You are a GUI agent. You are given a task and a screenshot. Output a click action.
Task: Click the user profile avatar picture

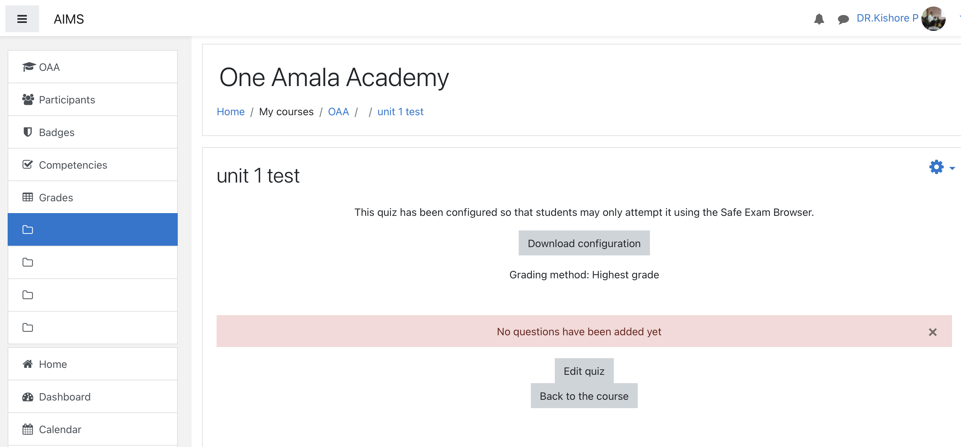click(x=933, y=19)
